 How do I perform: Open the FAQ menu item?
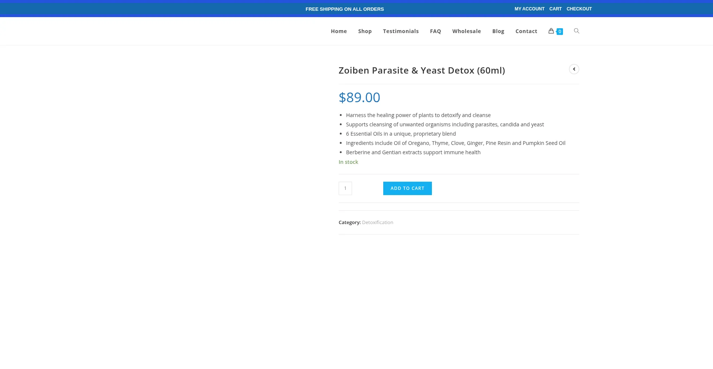(x=435, y=31)
